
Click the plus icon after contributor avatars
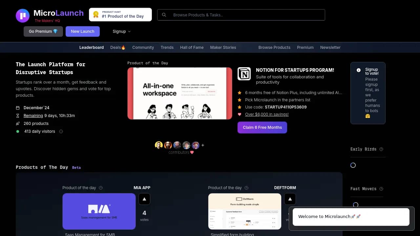(203, 145)
